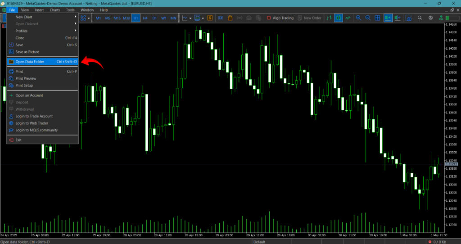The height and width of the screenshot is (244, 461).
Task: Open the Window menu
Action: [x=87, y=10]
